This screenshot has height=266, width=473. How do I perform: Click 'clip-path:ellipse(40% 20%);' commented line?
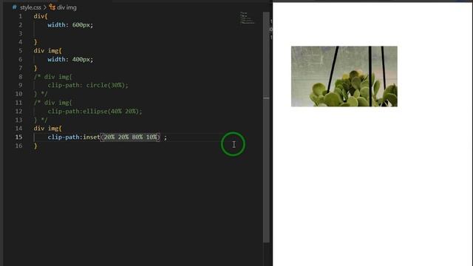tap(95, 111)
